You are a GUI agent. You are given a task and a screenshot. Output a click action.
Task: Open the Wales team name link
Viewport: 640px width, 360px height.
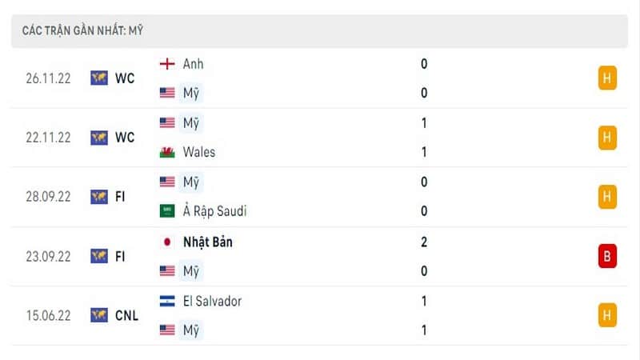[198, 152]
